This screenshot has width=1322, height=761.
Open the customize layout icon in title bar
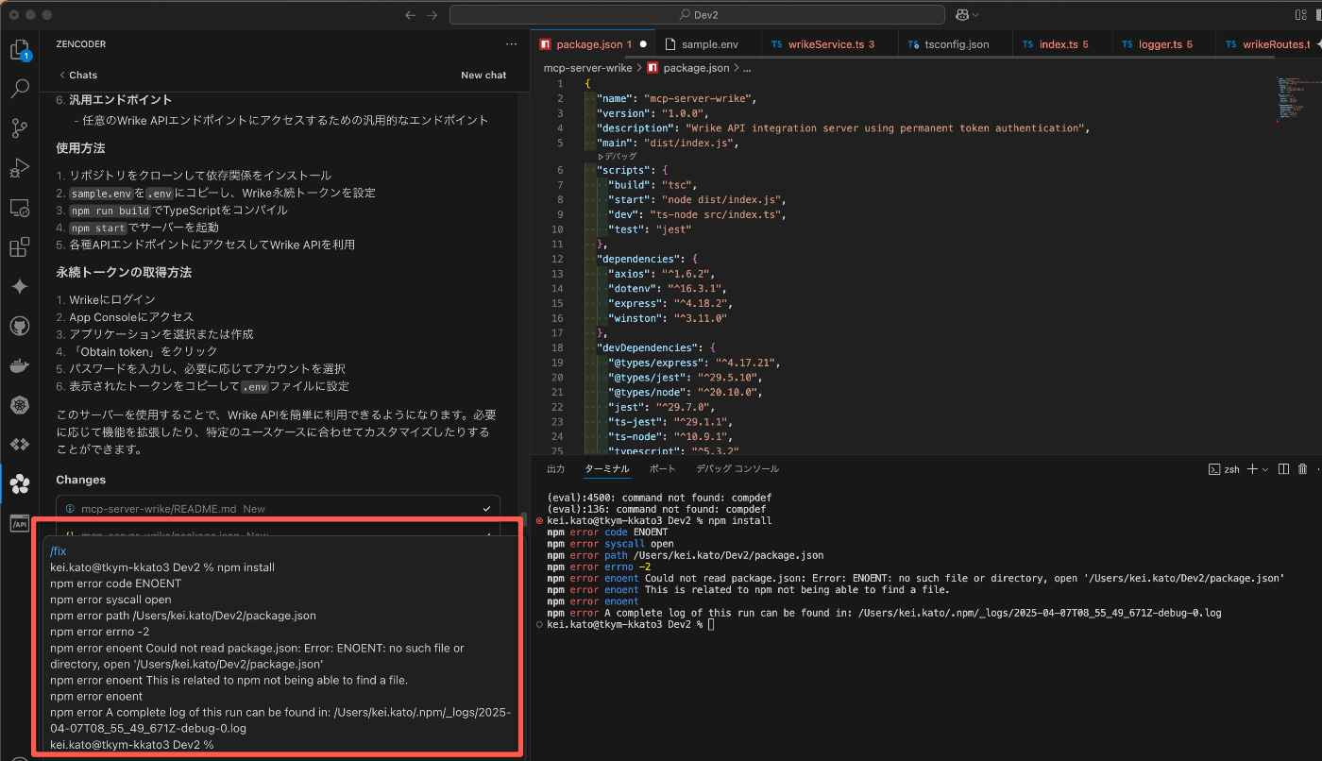1303,15
